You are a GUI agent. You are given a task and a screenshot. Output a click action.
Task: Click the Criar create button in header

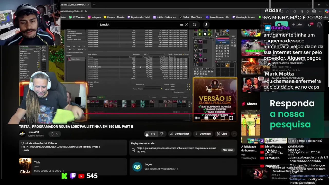[297, 25]
